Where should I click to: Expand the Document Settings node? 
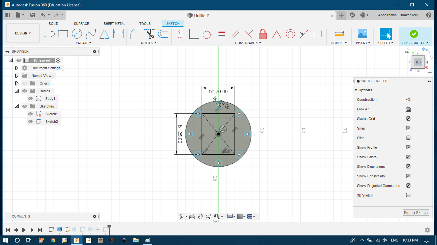pyautogui.click(x=17, y=68)
